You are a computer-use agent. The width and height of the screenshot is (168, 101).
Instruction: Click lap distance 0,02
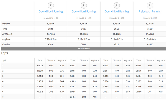[51, 92]
